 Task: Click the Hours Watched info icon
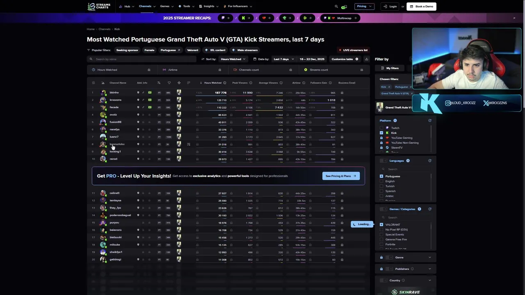224,83
